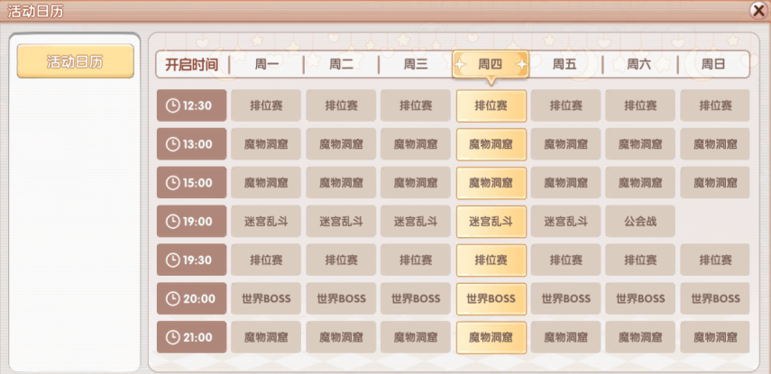Image resolution: width=771 pixels, height=374 pixels.
Task: Click the clock icon beside 20:00
Action: coord(172,298)
